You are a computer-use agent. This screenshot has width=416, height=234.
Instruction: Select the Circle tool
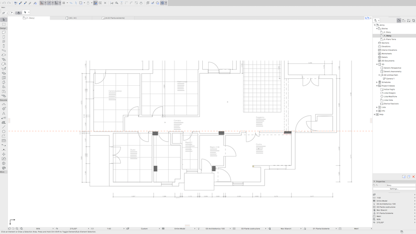tap(4, 131)
